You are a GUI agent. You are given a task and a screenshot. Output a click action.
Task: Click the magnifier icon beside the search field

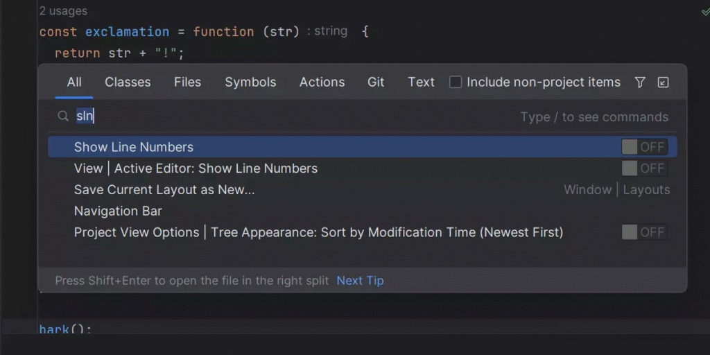tap(63, 117)
